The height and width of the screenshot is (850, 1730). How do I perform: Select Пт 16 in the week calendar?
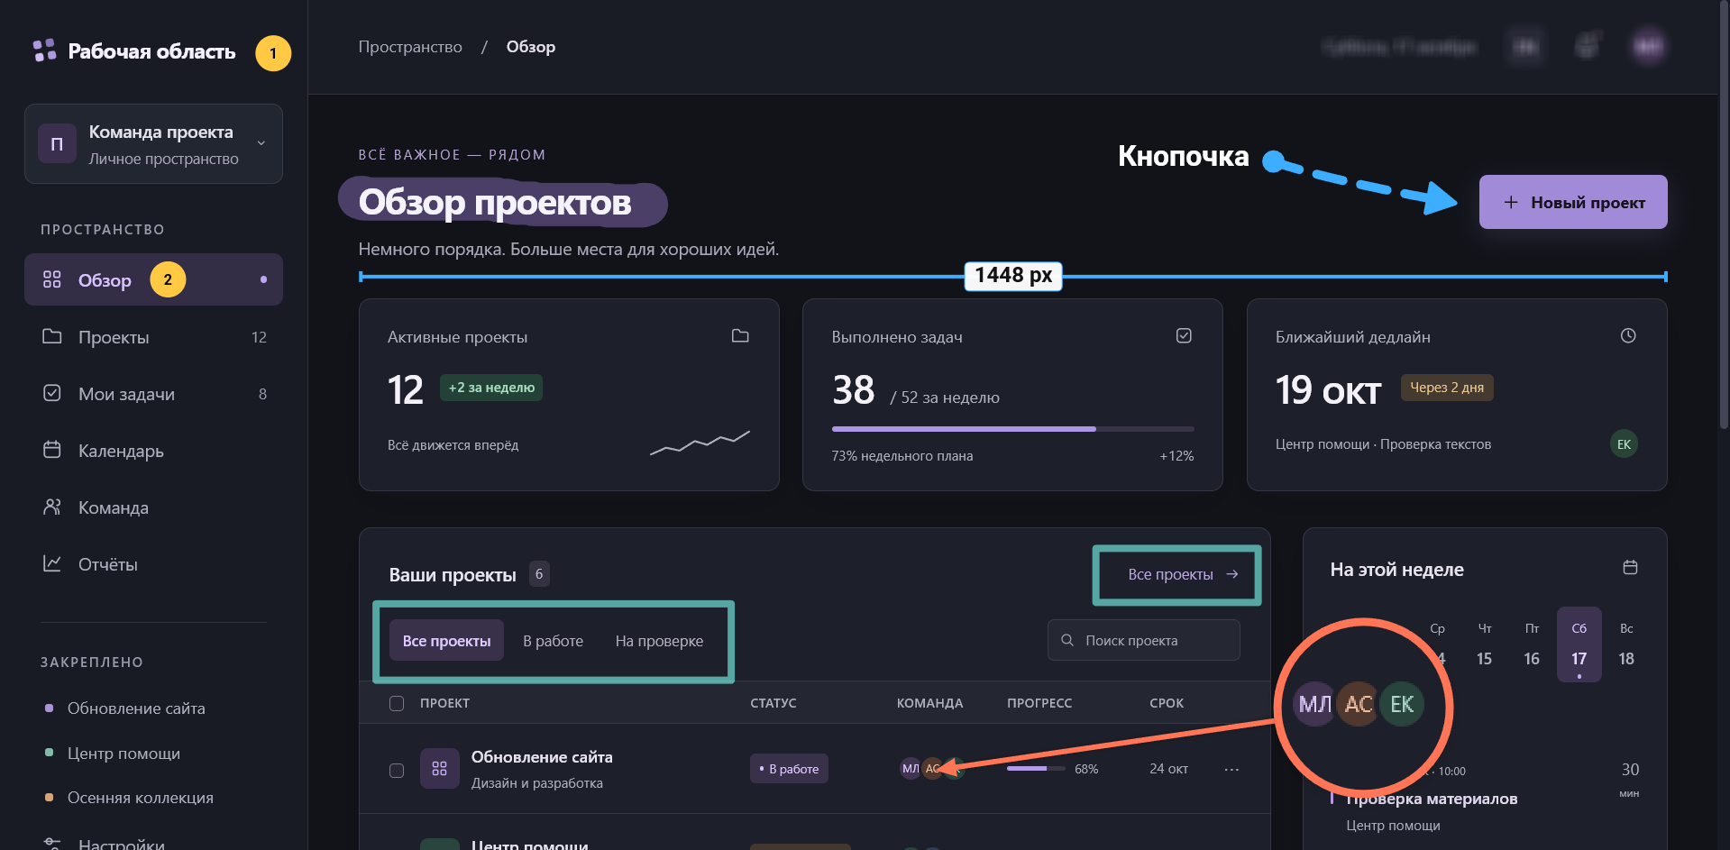pos(1532,645)
